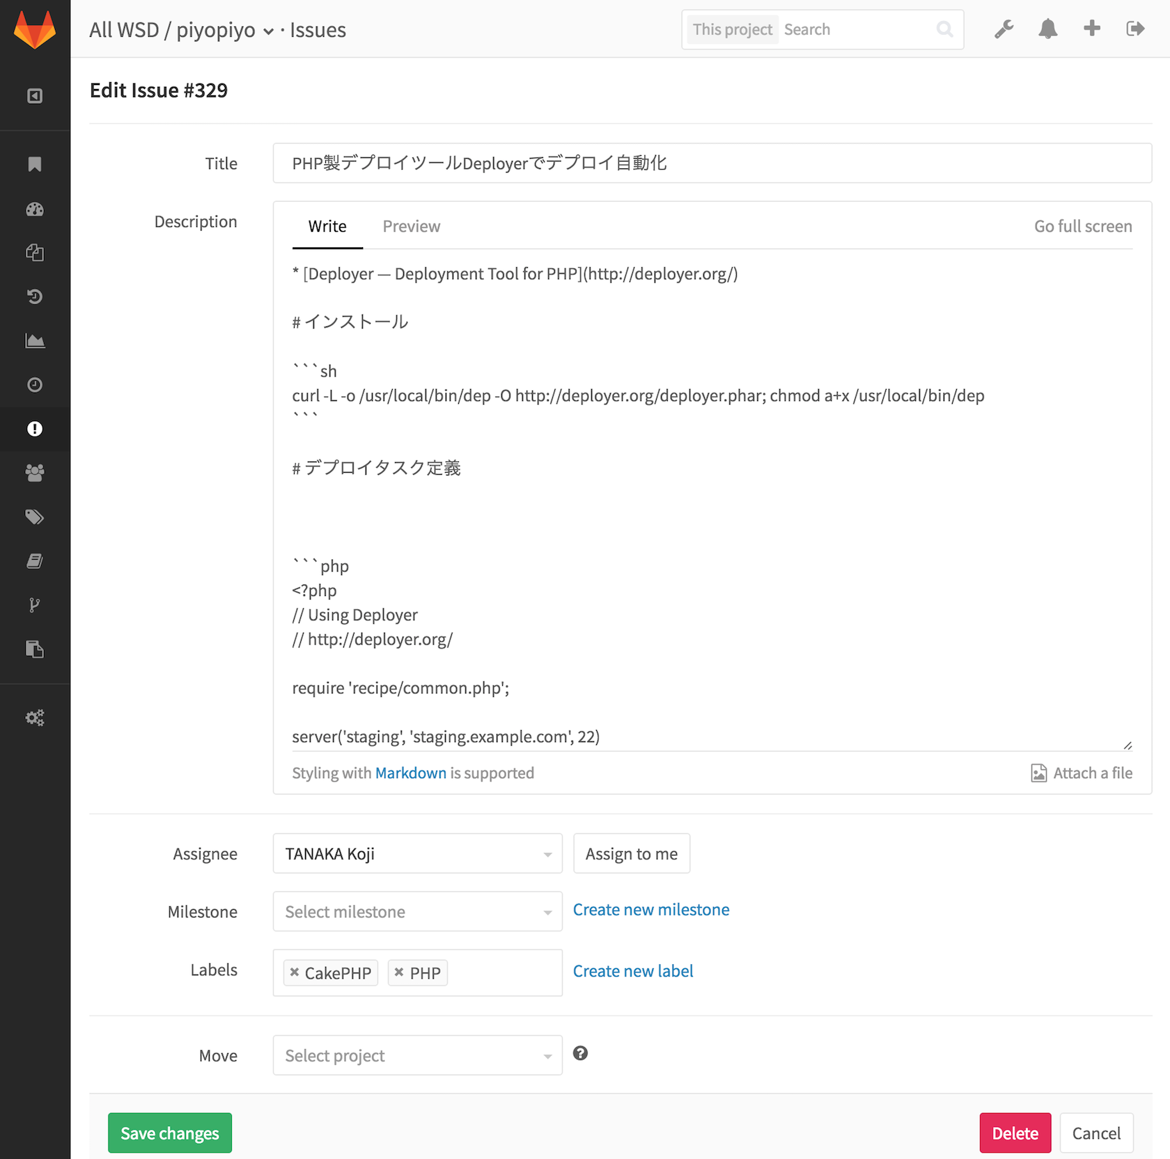Click the plus icon to create new

1092,28
